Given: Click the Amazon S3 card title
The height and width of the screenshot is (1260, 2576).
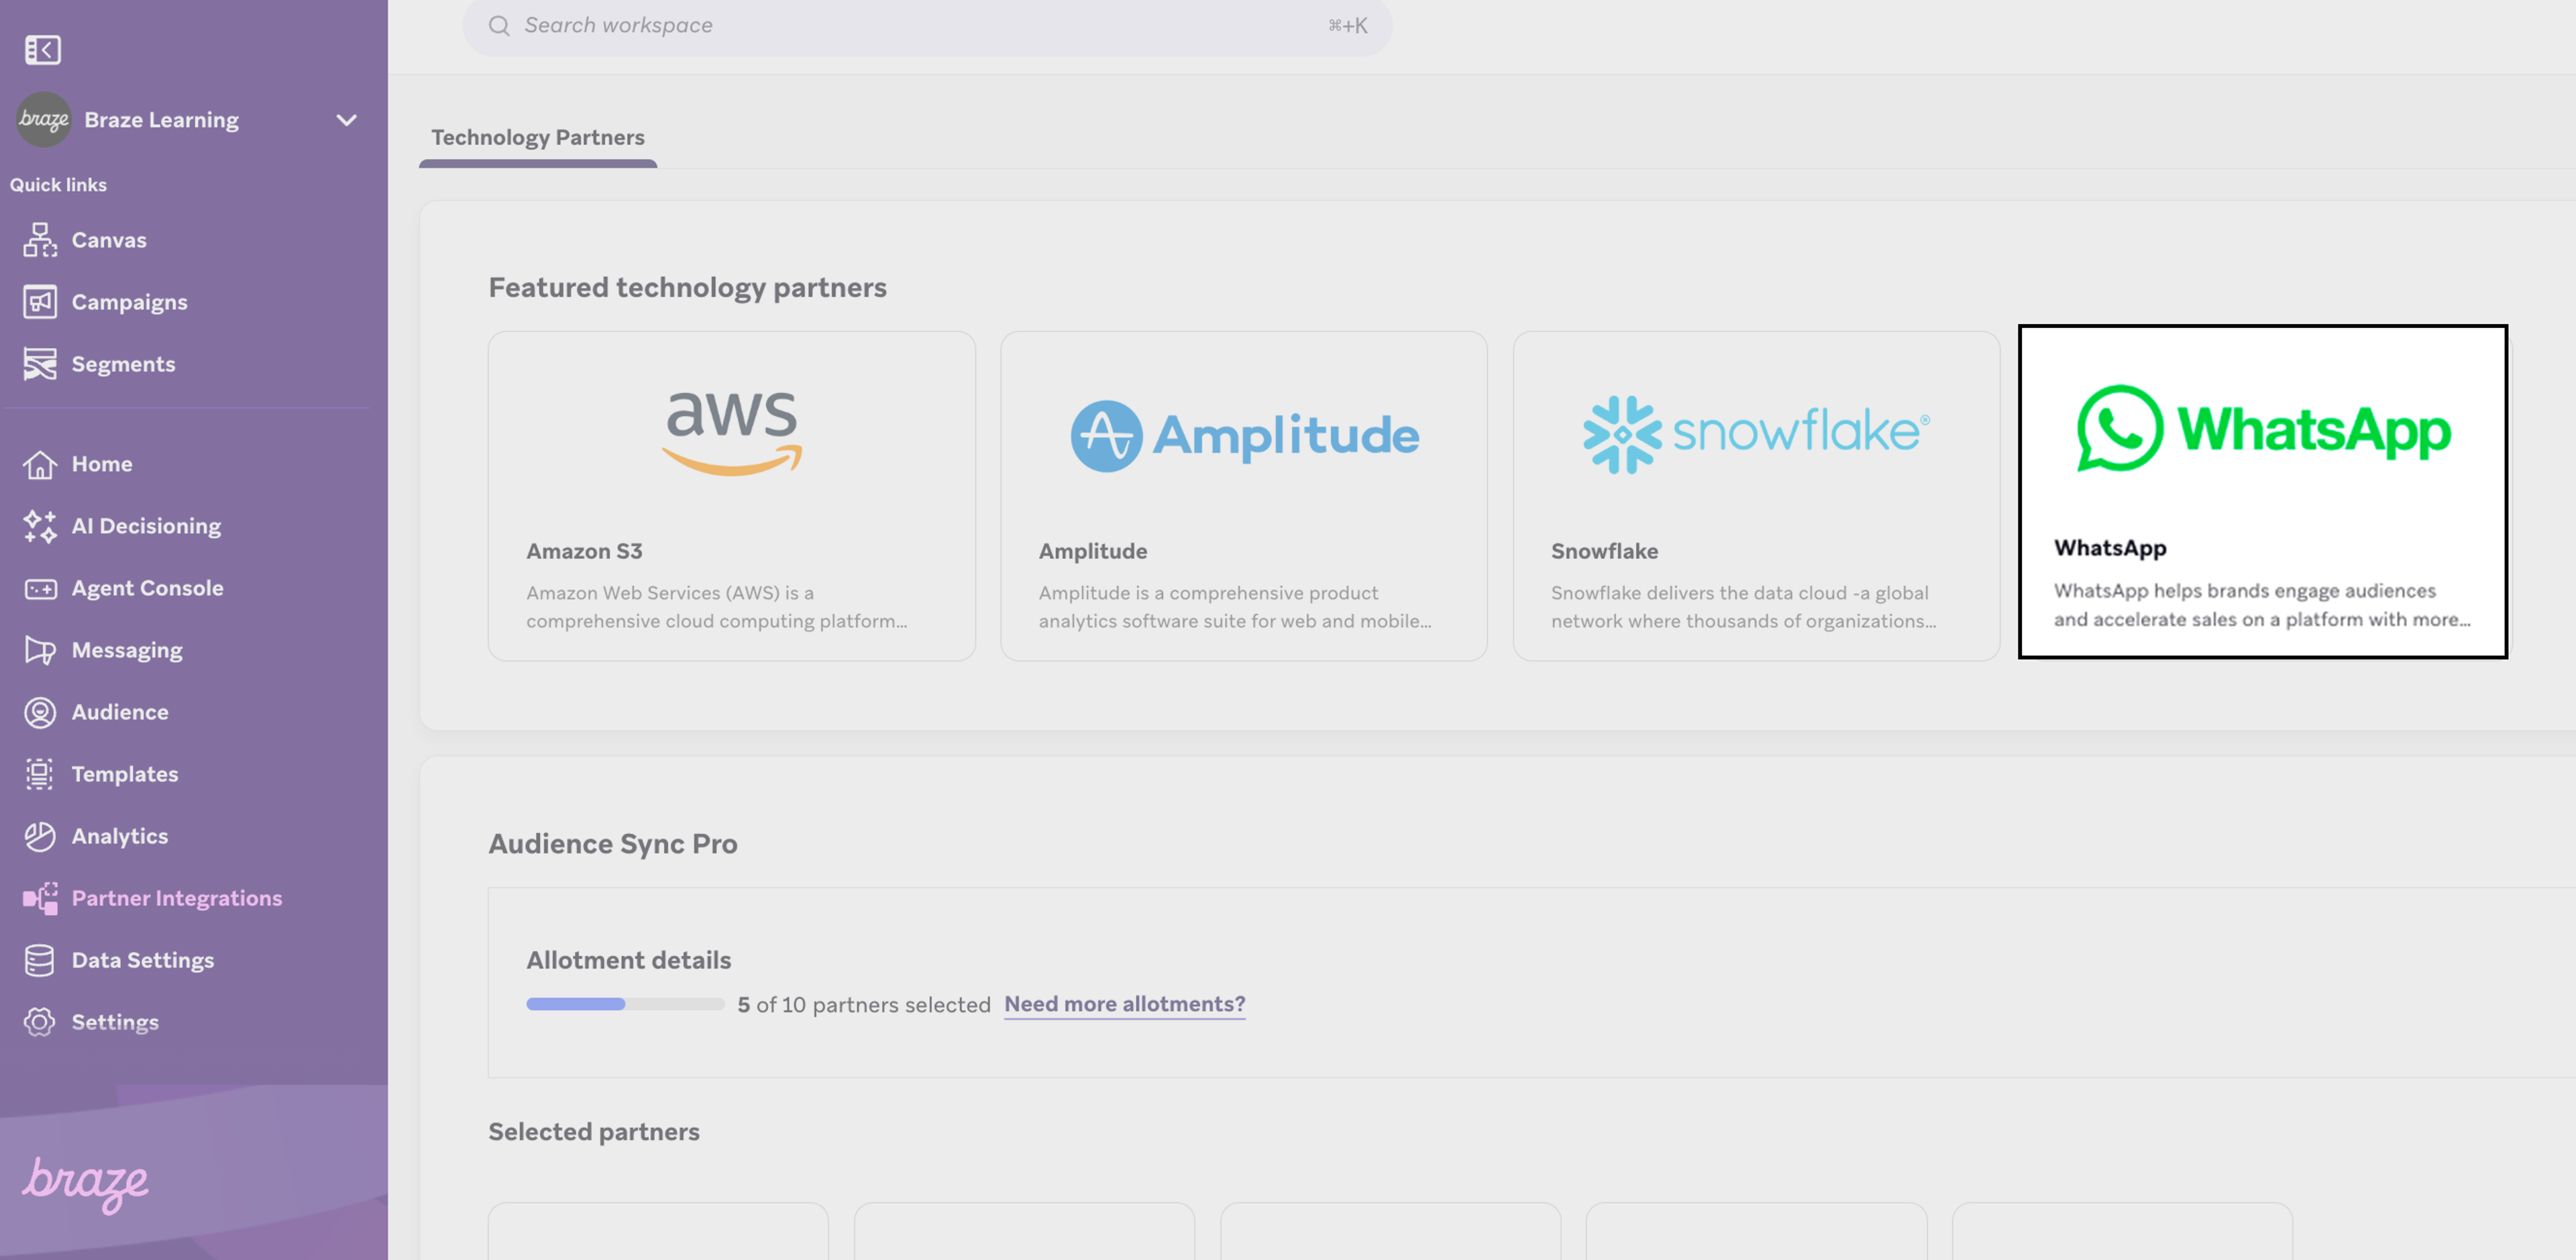Looking at the screenshot, I should 585,551.
